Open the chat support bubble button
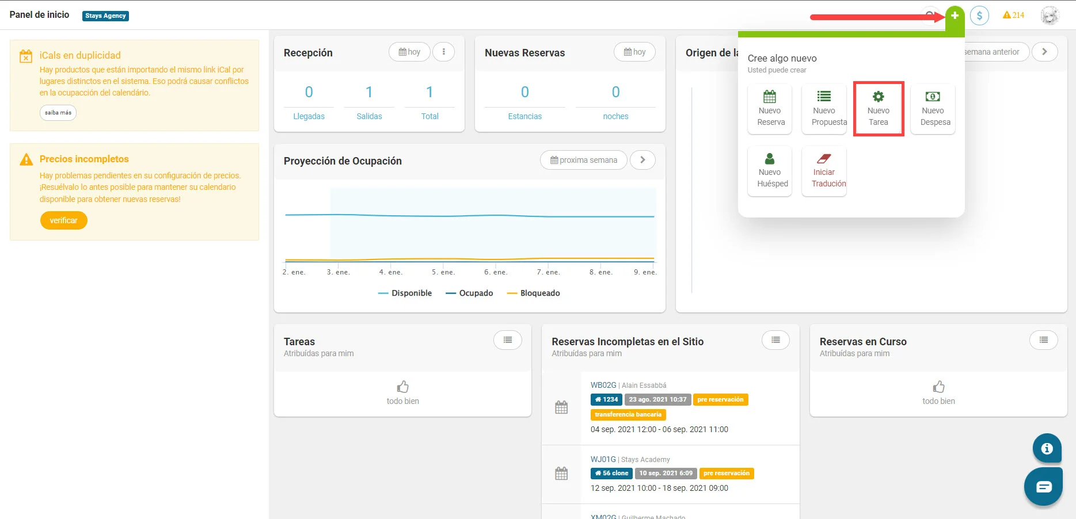1076x519 pixels. [x=1043, y=487]
